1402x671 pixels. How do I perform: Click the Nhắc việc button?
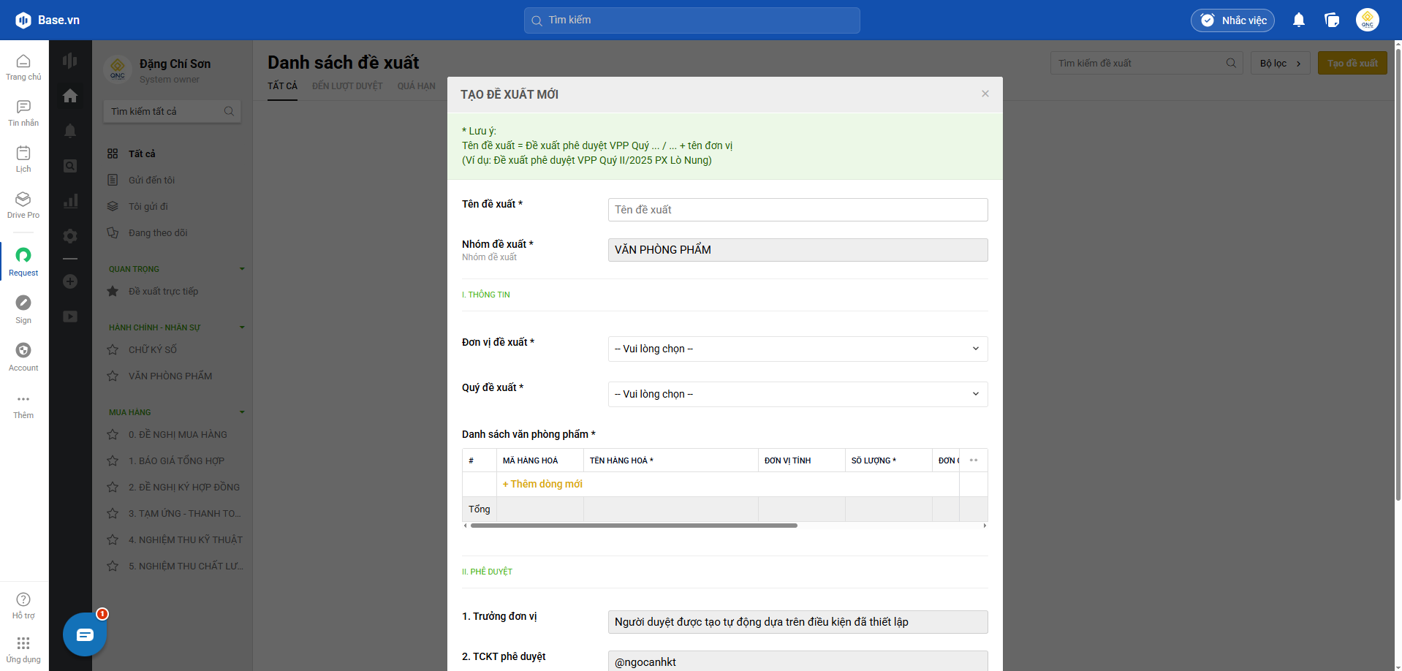1232,20
